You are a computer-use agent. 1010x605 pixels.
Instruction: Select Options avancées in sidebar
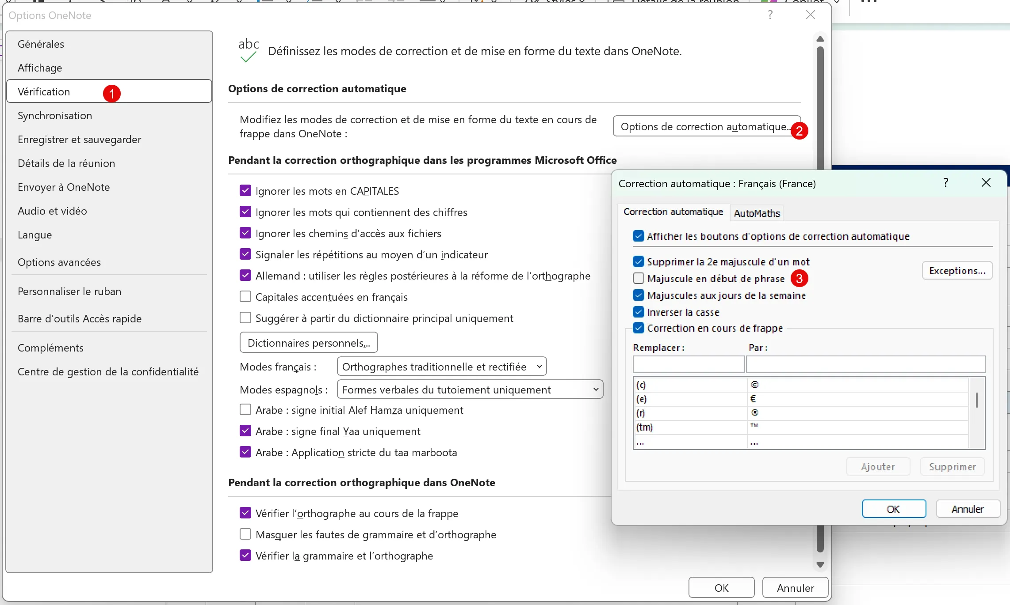tap(59, 262)
